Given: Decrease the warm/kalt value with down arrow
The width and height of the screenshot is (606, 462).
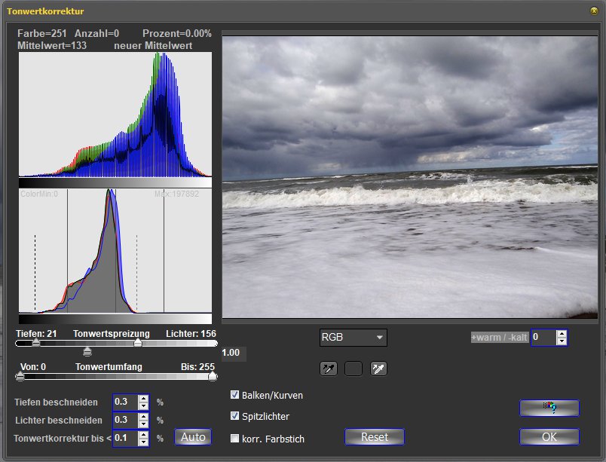Looking at the screenshot, I should [x=561, y=341].
